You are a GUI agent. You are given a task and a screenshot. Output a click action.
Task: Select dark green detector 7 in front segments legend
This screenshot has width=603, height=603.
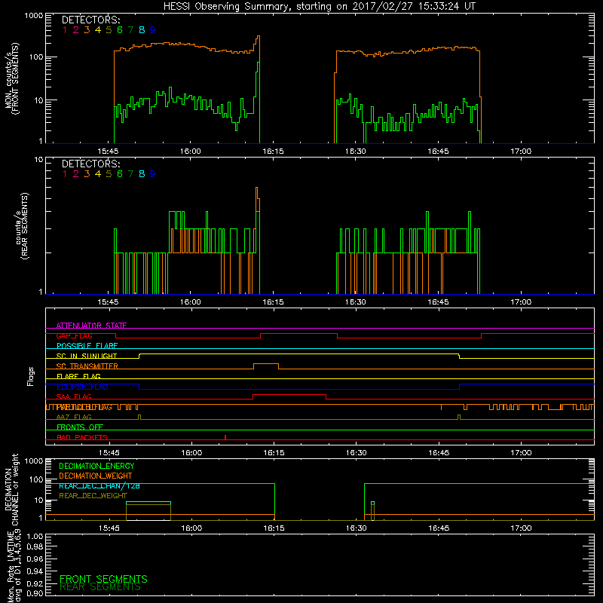pyautogui.click(x=130, y=29)
